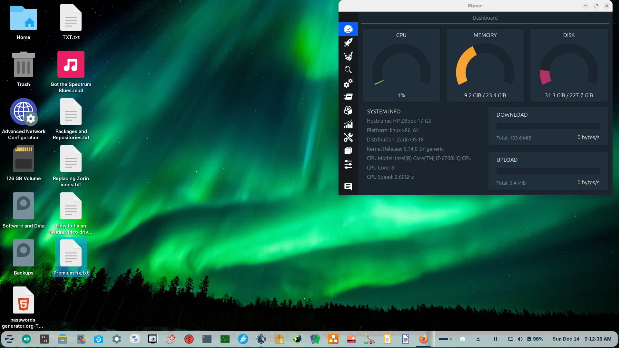Open the Uninstaller disc-box icon

tap(348, 110)
